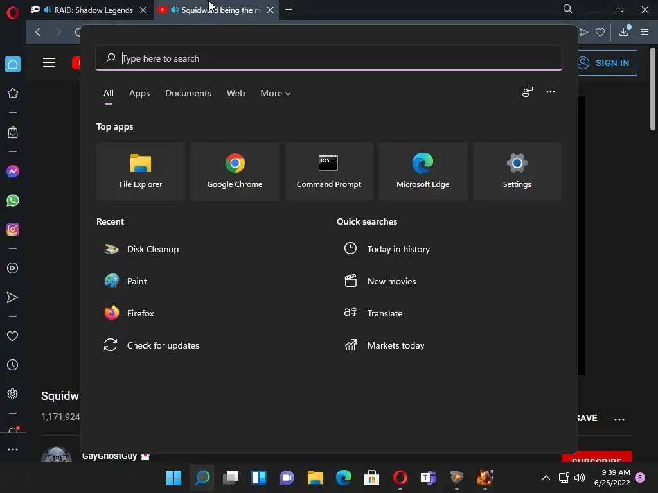
Task: Open volume control in system tray
Action: pos(580,478)
